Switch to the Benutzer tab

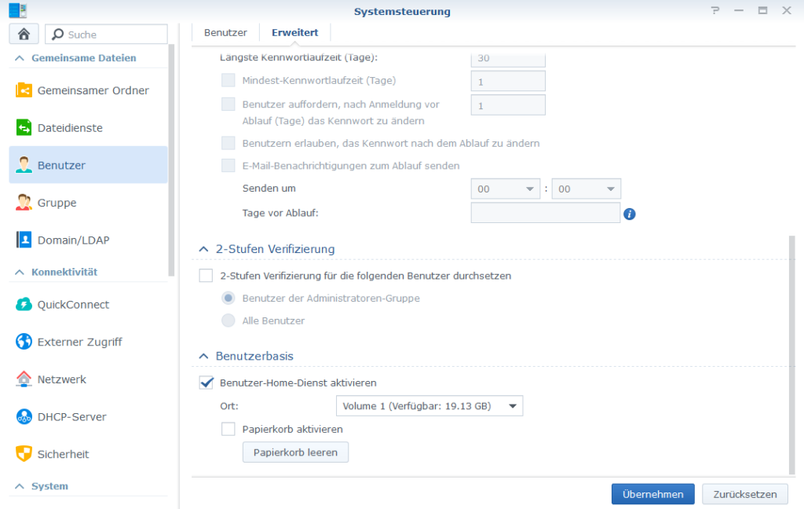pyautogui.click(x=225, y=32)
